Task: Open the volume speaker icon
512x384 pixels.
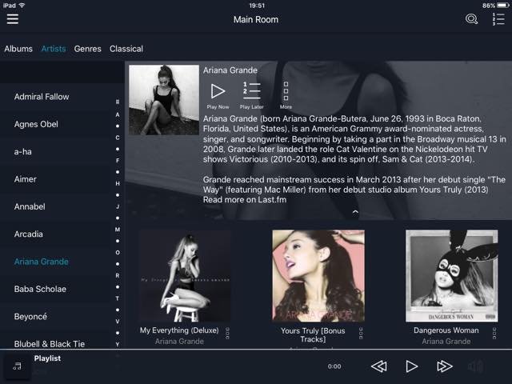Action: pyautogui.click(x=475, y=366)
